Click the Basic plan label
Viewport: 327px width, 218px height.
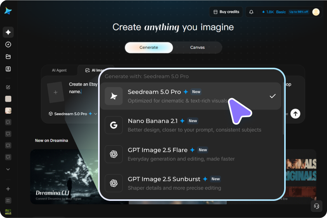pyautogui.click(x=281, y=12)
